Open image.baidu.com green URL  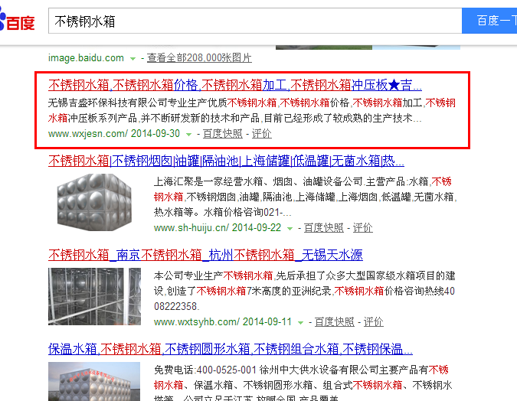(x=86, y=58)
